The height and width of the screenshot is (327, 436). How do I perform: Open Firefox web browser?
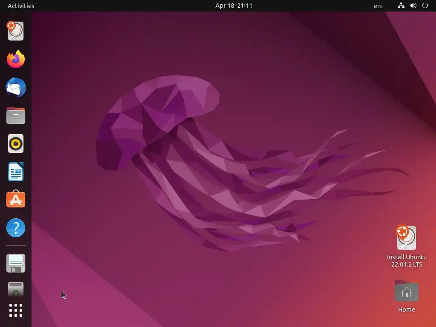click(x=16, y=59)
